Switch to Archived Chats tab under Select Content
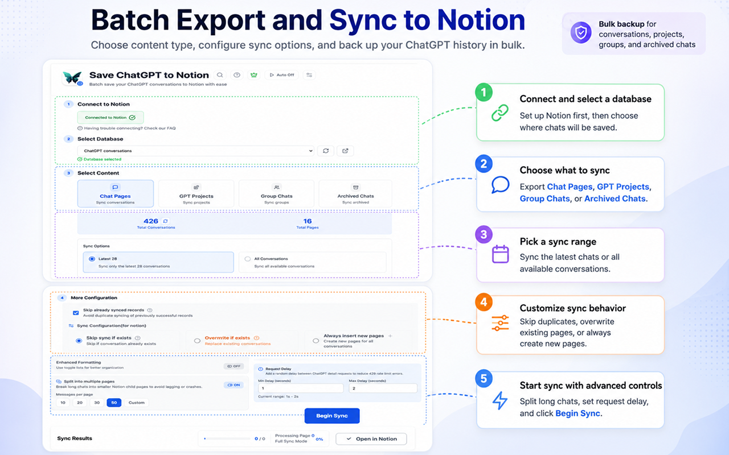This screenshot has width=729, height=455. 355,193
